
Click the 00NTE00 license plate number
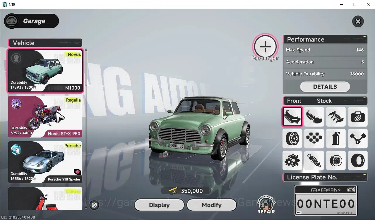tap(326, 204)
